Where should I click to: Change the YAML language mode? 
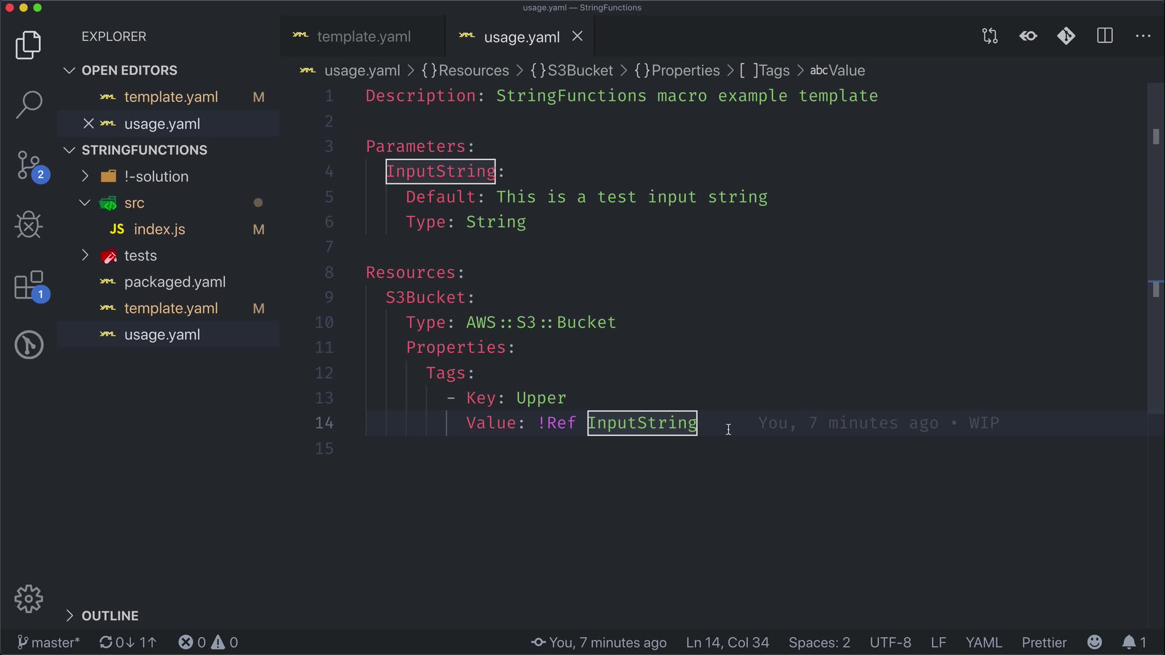(x=983, y=642)
